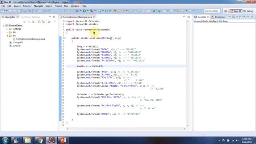256x144 pixels.
Task: Switch to the Project Explorer tab
Action: (x=30, y=17)
